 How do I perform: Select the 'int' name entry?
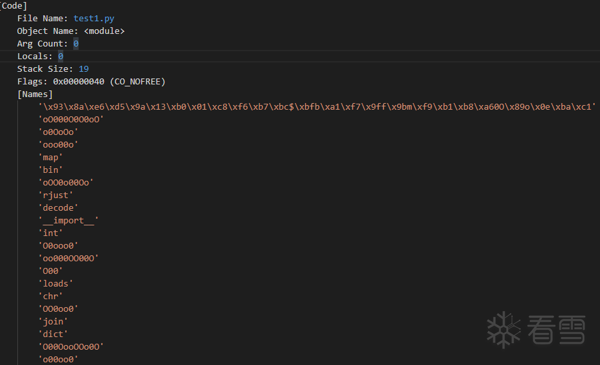click(51, 233)
